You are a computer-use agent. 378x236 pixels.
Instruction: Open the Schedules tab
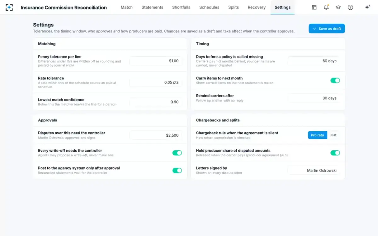[x=209, y=7]
